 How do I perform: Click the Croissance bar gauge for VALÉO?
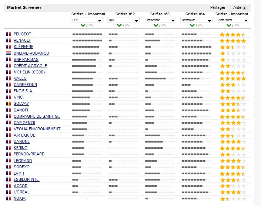[160, 79]
